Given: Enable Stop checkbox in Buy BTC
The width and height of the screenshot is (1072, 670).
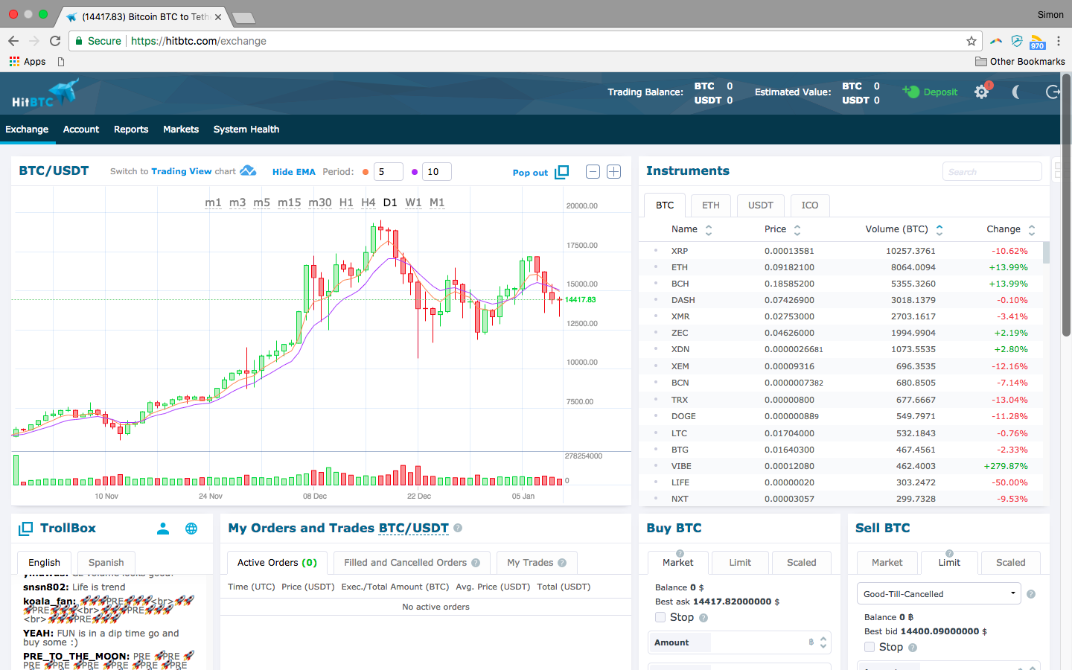Looking at the screenshot, I should [660, 617].
